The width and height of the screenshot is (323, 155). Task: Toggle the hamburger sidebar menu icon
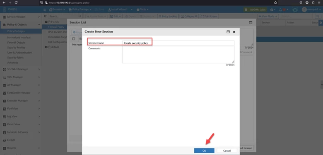click(45, 9)
